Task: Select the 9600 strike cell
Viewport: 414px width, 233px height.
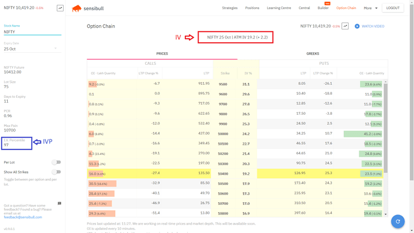Action: [223, 94]
